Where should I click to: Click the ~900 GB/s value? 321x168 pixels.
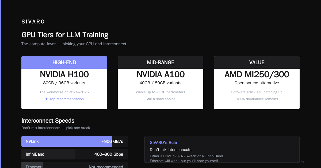[x=112, y=141]
